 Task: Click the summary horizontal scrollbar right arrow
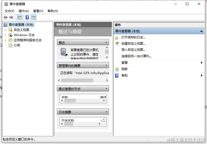107,80
